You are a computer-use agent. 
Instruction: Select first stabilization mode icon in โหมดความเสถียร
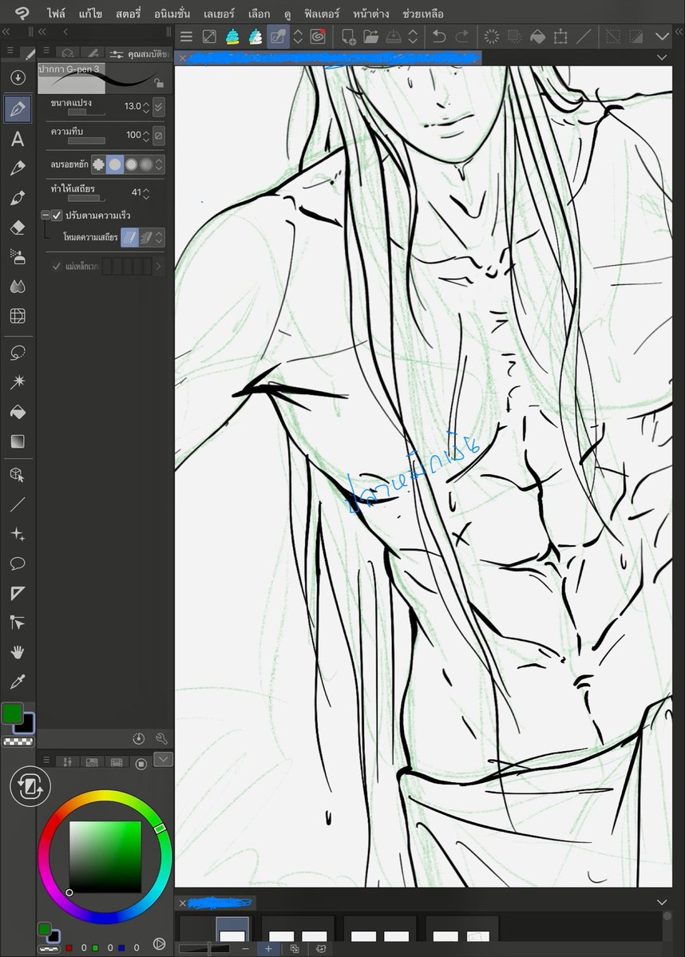click(x=129, y=237)
